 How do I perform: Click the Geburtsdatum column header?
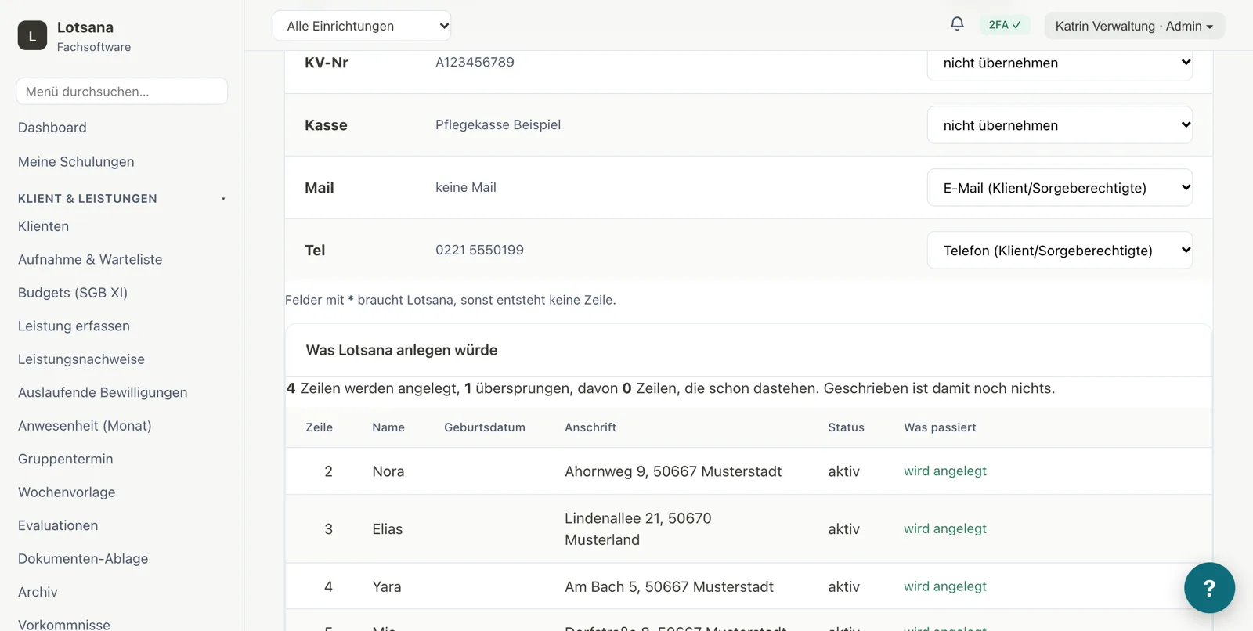(x=485, y=427)
